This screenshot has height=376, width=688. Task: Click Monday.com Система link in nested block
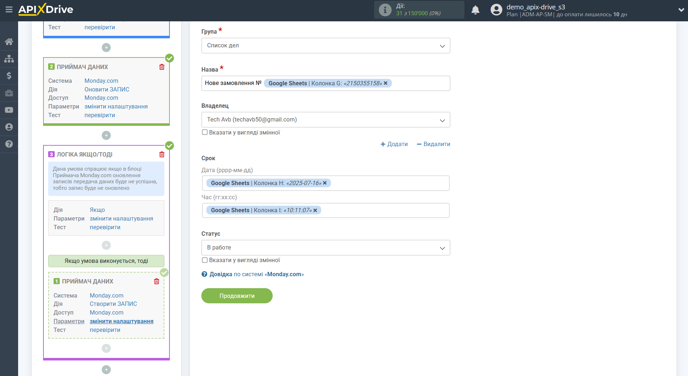click(x=106, y=295)
